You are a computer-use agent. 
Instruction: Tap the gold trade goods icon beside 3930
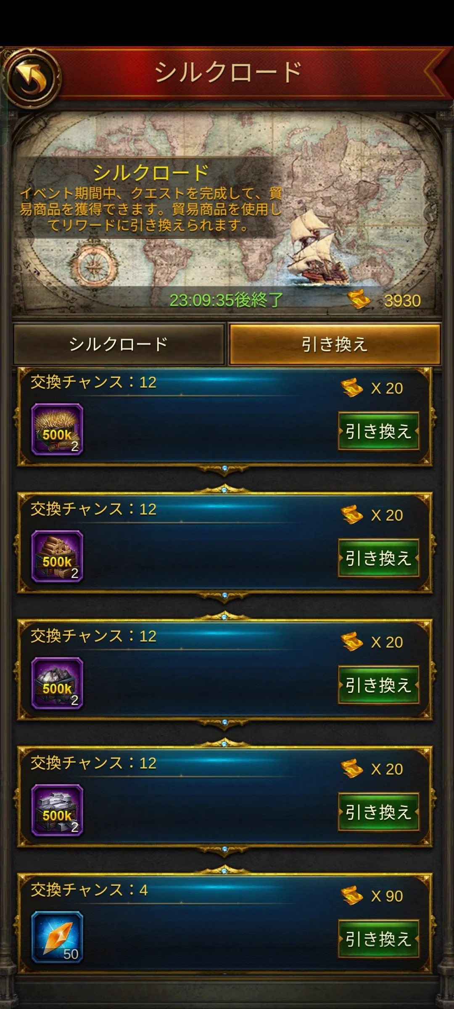click(359, 299)
